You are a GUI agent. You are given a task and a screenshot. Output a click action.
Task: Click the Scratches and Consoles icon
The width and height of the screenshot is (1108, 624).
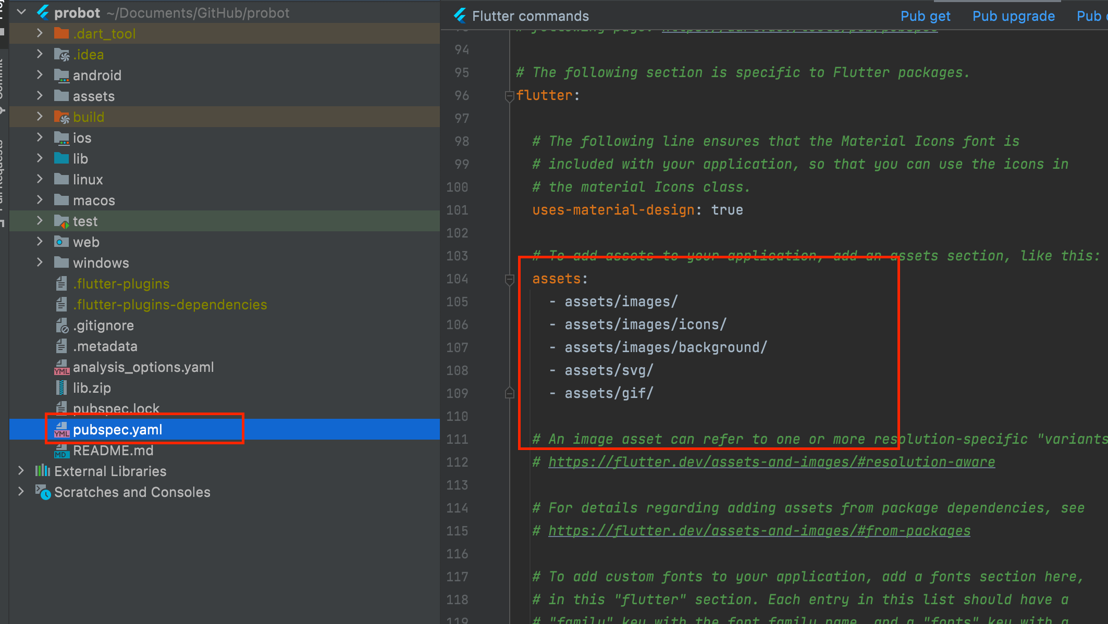click(x=43, y=492)
